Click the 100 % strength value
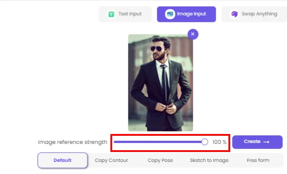This screenshot has width=287, height=174. [x=219, y=142]
